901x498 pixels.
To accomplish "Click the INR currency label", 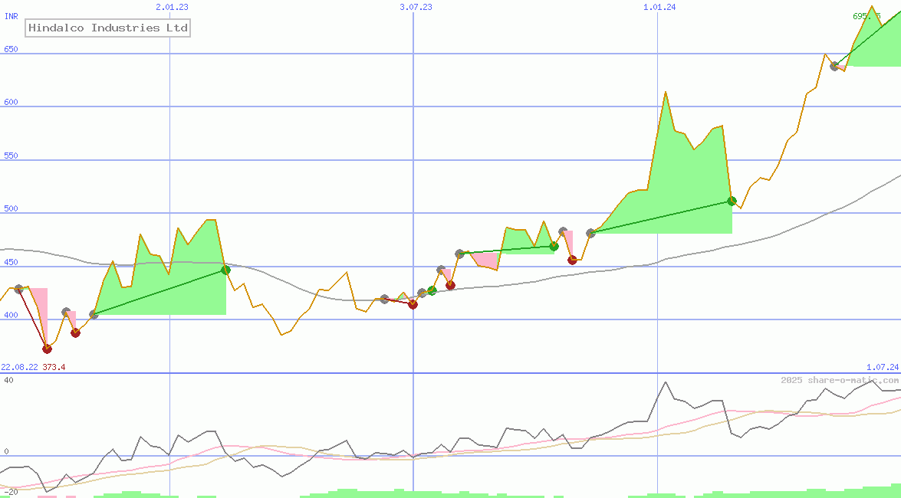I will click(x=11, y=16).
